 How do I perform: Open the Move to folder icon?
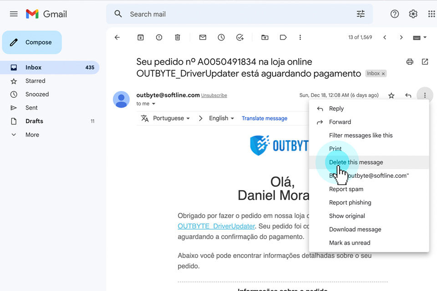click(x=265, y=37)
